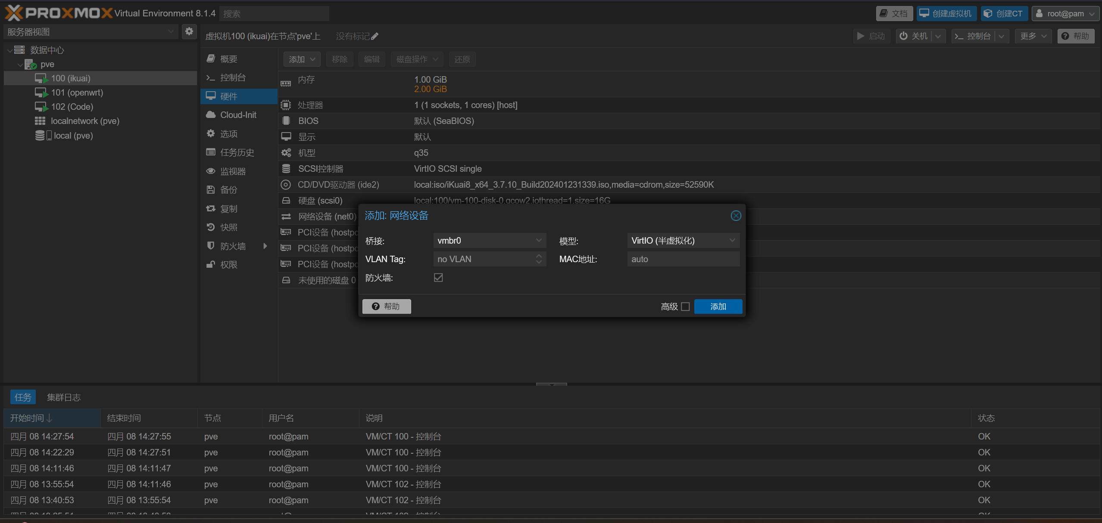This screenshot has width=1102, height=523.
Task: Click the settings gear beside 服务器视图
Action: pyautogui.click(x=189, y=31)
